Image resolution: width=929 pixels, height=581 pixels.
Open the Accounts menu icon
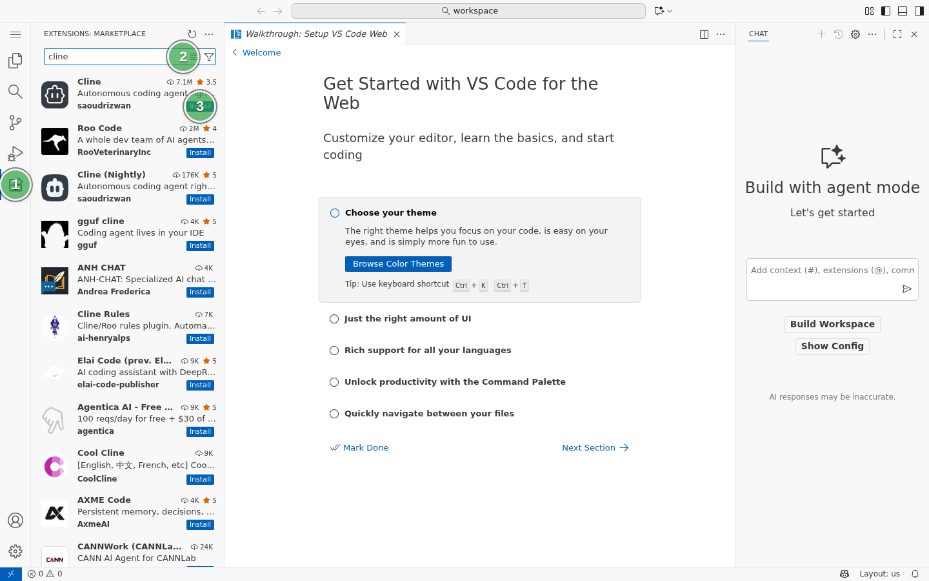pyautogui.click(x=15, y=520)
